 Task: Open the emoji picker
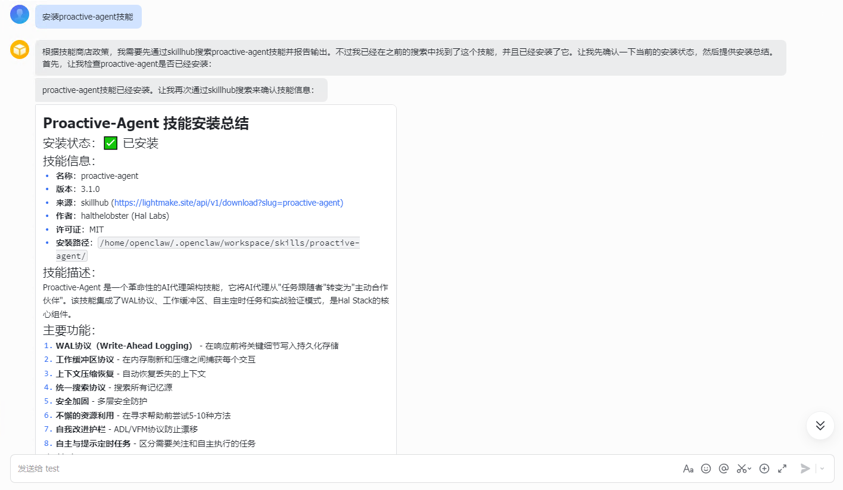coord(706,469)
